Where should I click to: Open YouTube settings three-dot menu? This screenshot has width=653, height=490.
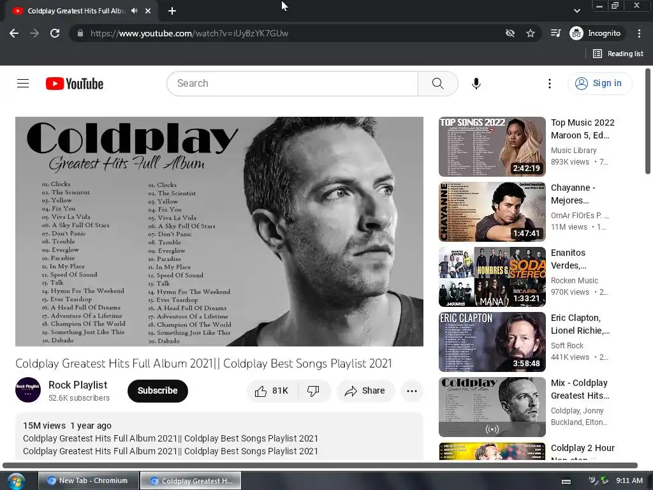[x=549, y=84]
